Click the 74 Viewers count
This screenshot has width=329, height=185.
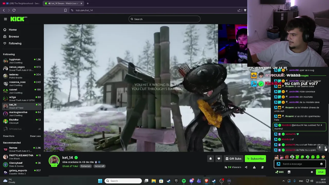233,167
